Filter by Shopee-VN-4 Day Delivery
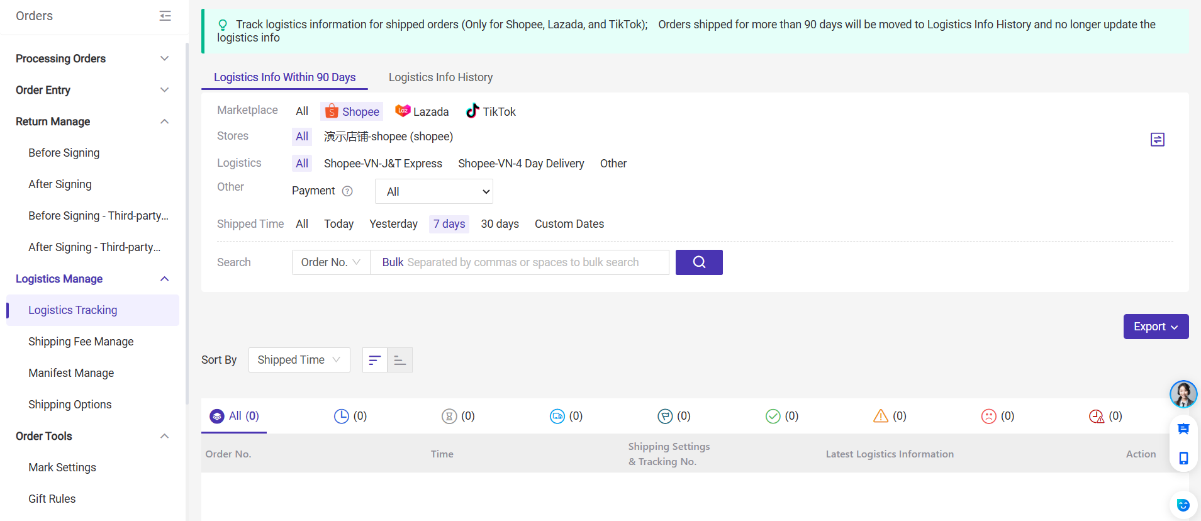 coord(521,164)
